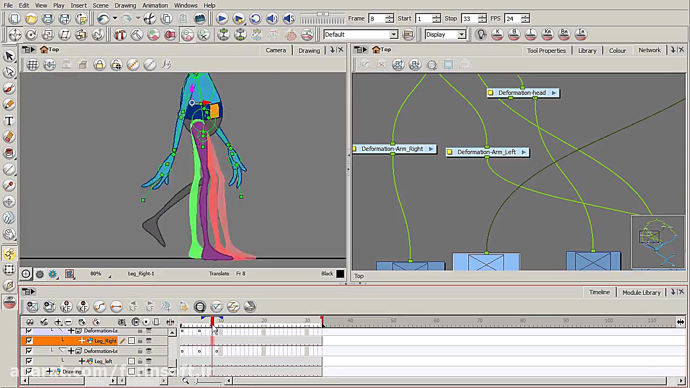Toggle the colour box on Leg_left layer

pyautogui.click(x=132, y=361)
